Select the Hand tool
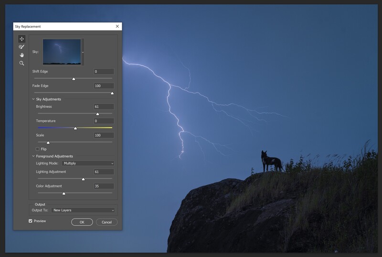This screenshot has width=382, height=257. (21, 55)
